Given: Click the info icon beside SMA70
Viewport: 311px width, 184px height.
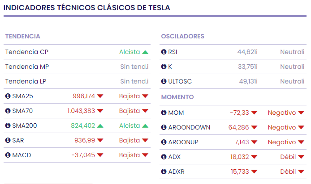Looking at the screenshot, I should pos(8,111).
